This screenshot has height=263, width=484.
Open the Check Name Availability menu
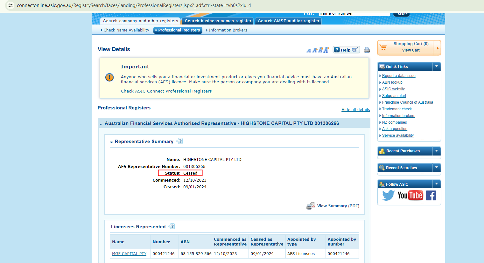(125, 30)
